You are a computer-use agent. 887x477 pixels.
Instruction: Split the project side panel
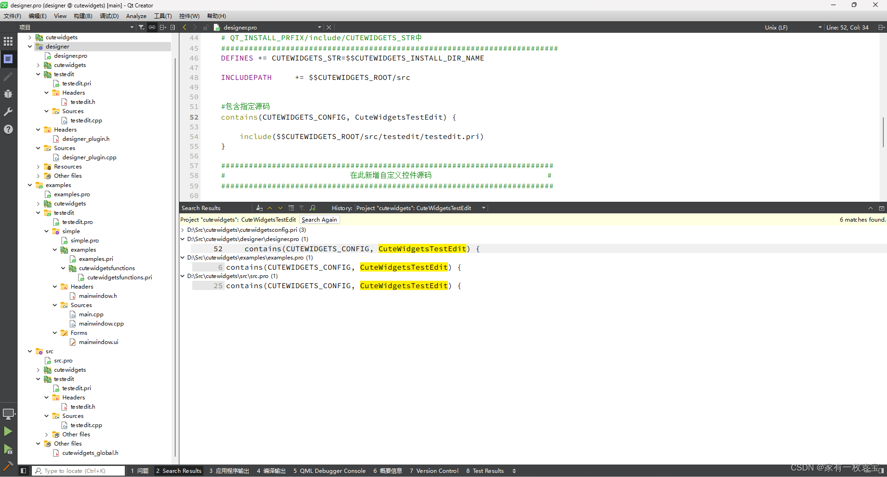point(163,27)
